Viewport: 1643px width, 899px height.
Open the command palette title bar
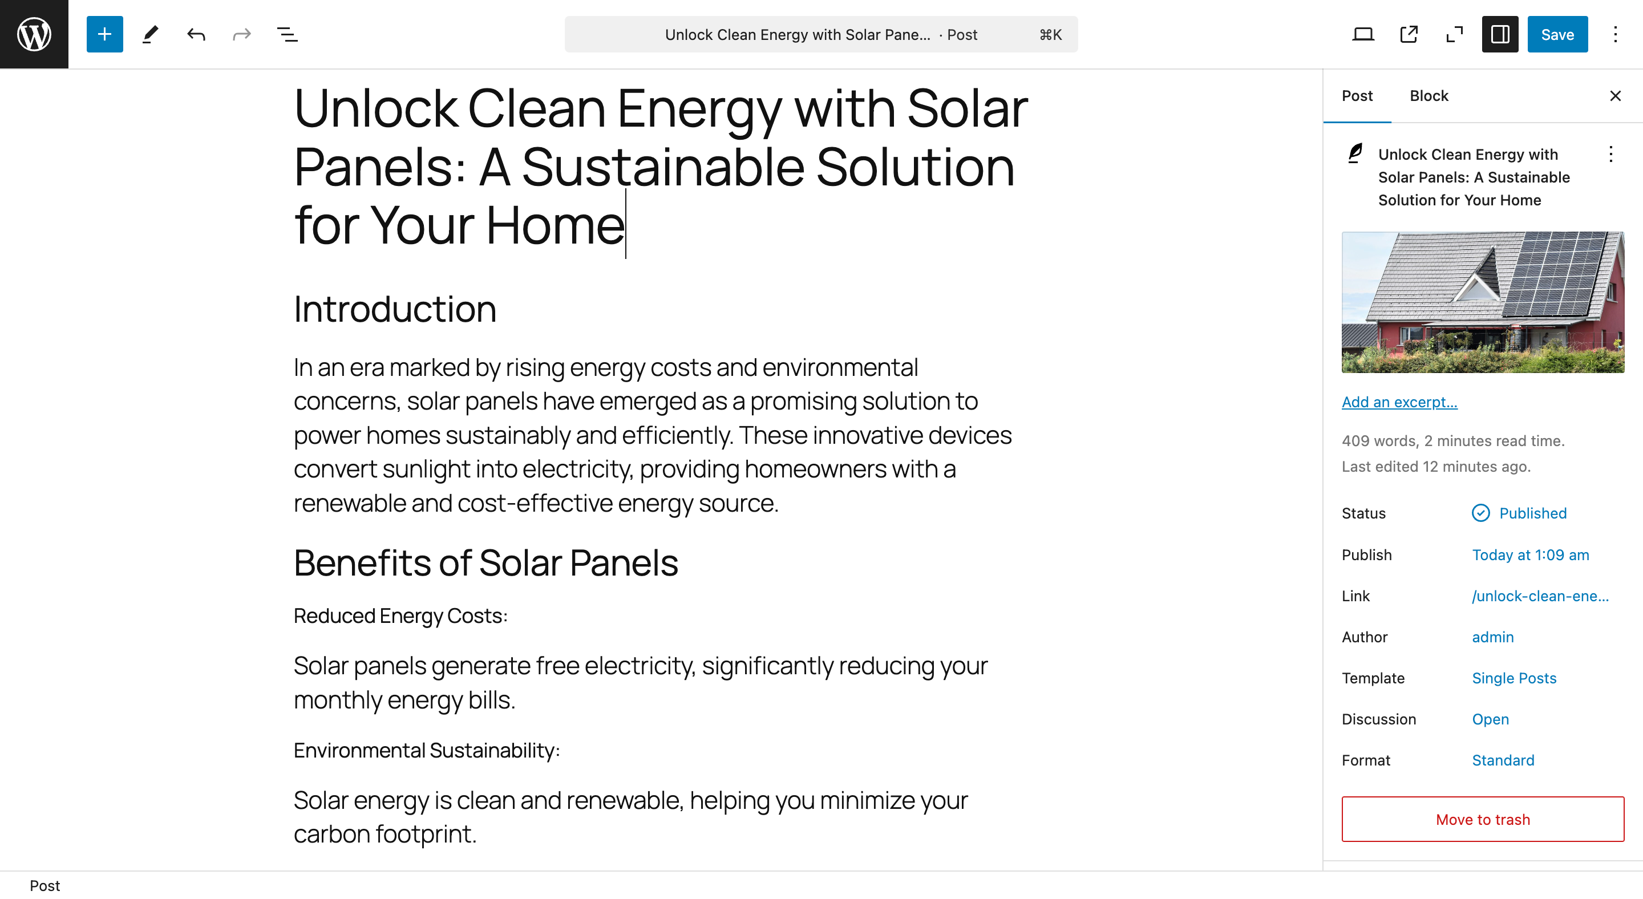tap(820, 34)
